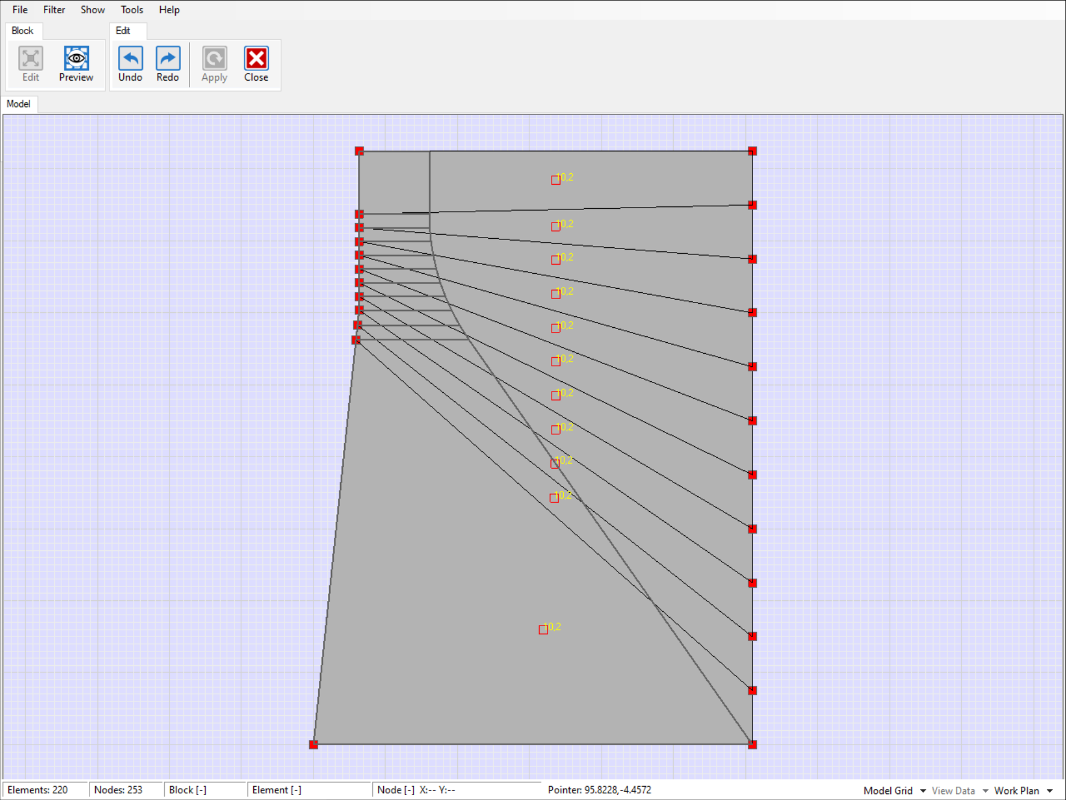Select the Block ribbon group tab

23,31
